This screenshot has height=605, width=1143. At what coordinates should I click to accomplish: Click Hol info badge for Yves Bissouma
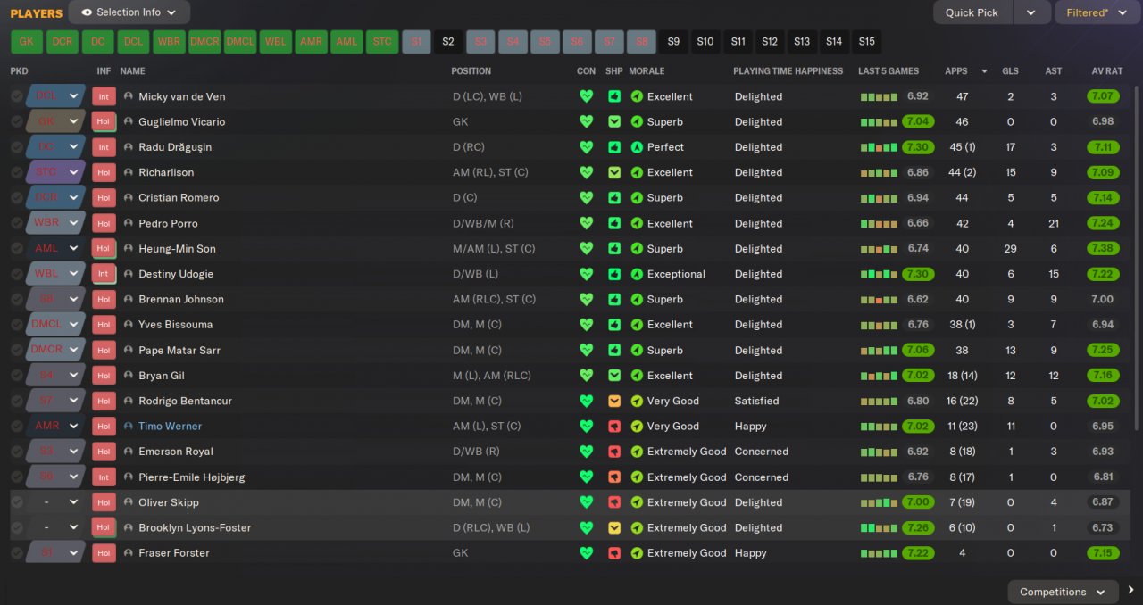coord(104,325)
